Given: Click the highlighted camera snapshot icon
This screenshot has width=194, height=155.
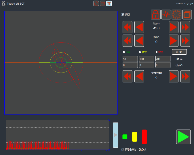Looking at the screenshot, I should (x=109, y=3).
